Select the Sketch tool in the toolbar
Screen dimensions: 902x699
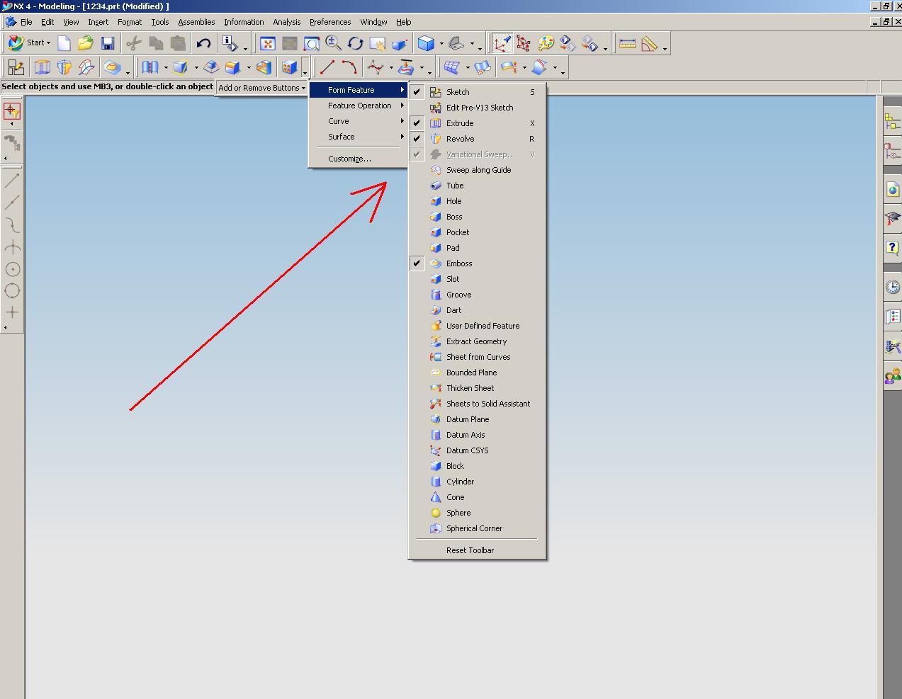(x=16, y=67)
